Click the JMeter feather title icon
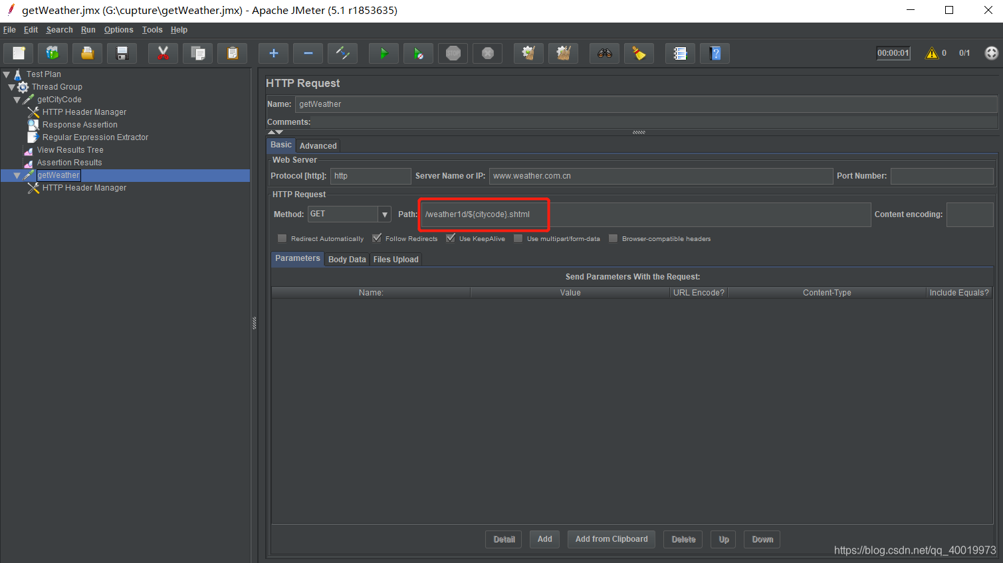Viewport: 1003px width, 563px height. click(x=11, y=10)
